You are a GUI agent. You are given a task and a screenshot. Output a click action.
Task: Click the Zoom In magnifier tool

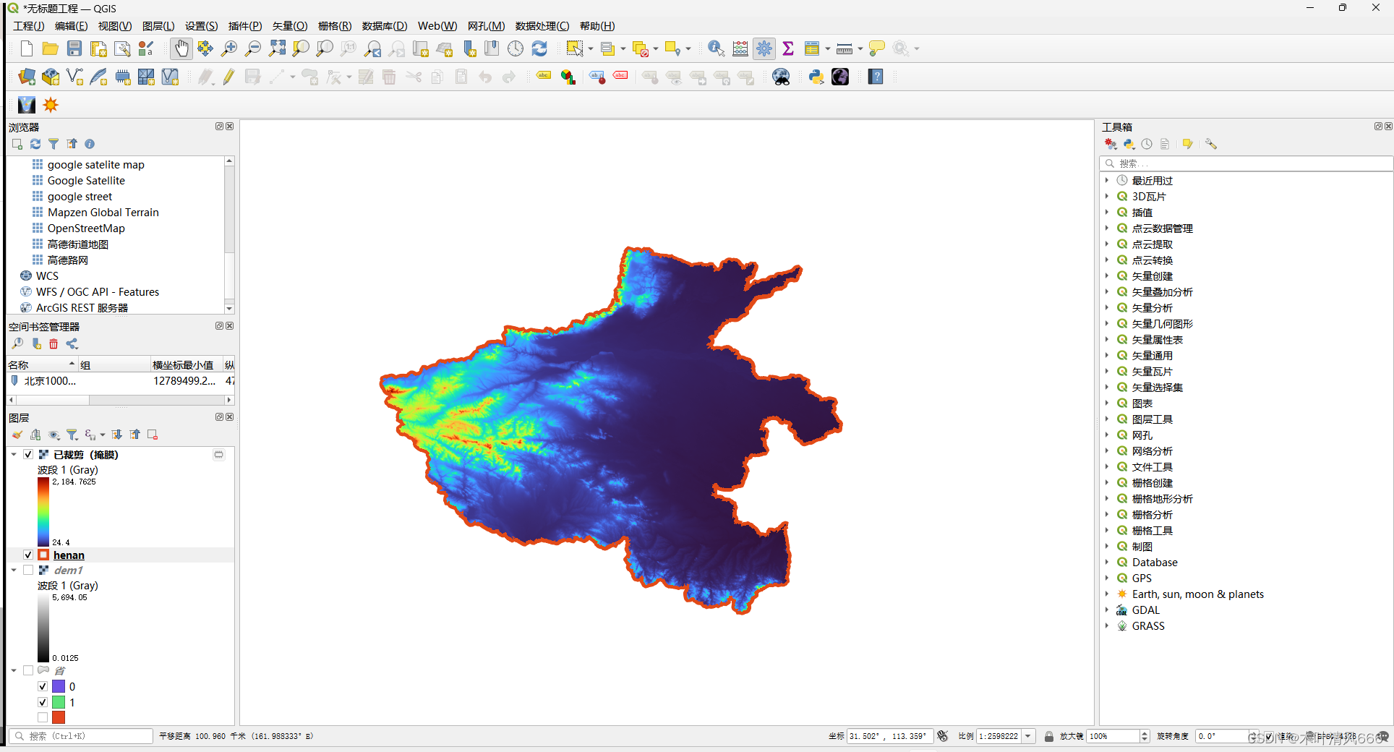pyautogui.click(x=229, y=48)
